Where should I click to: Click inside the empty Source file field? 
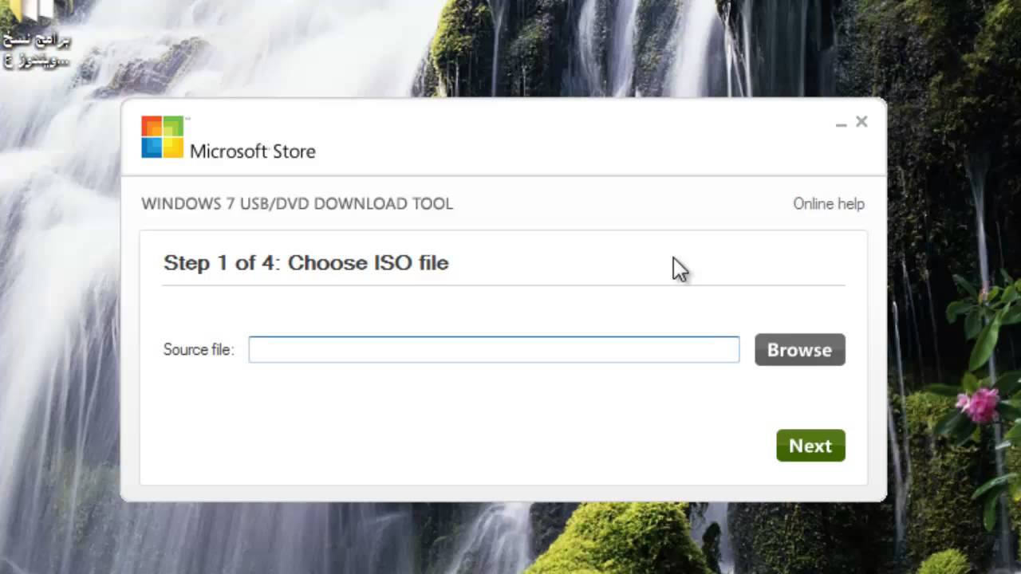(x=494, y=349)
